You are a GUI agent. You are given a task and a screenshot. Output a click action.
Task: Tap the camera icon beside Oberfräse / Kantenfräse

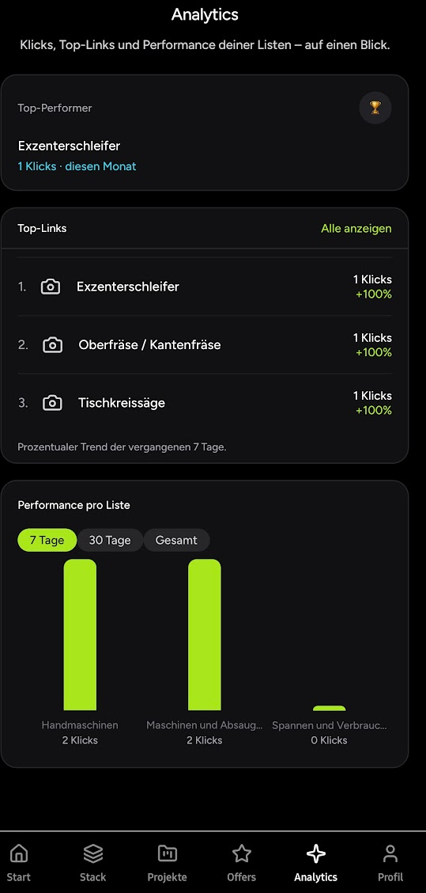[53, 345]
